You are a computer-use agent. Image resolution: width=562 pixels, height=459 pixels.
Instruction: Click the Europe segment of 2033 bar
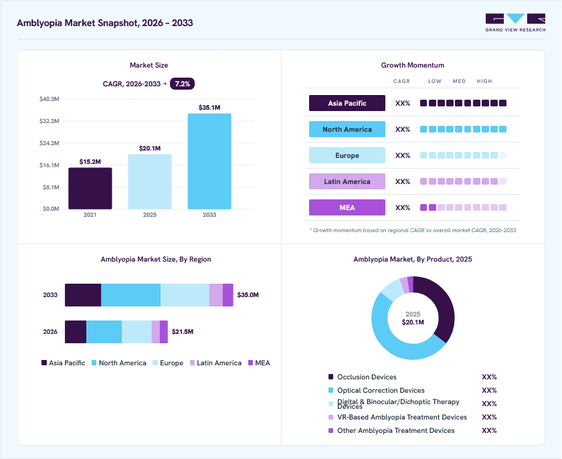185,295
